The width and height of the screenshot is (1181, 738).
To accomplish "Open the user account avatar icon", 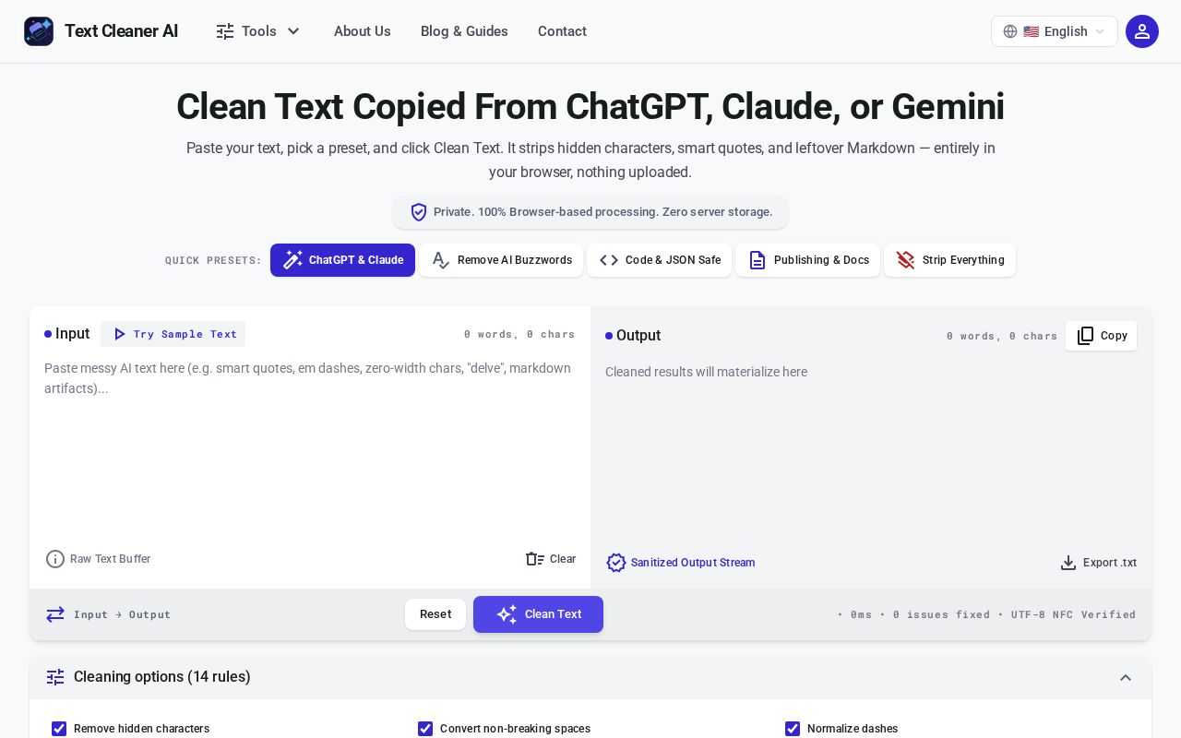I will click(1142, 31).
